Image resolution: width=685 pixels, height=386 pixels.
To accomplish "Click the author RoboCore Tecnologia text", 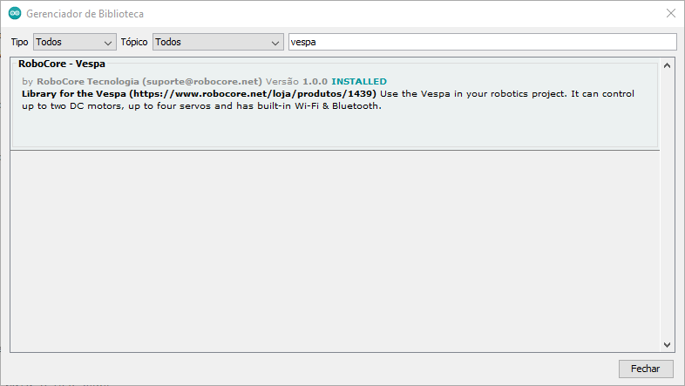I will click(88, 82).
